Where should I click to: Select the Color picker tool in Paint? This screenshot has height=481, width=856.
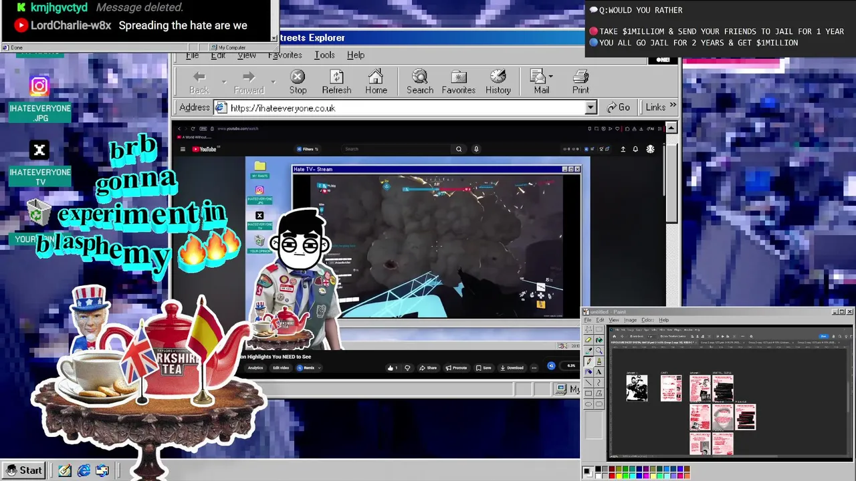(588, 351)
